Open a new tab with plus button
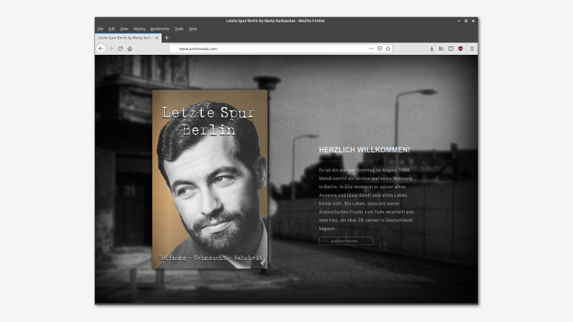Image resolution: width=573 pixels, height=322 pixels. tap(166, 38)
